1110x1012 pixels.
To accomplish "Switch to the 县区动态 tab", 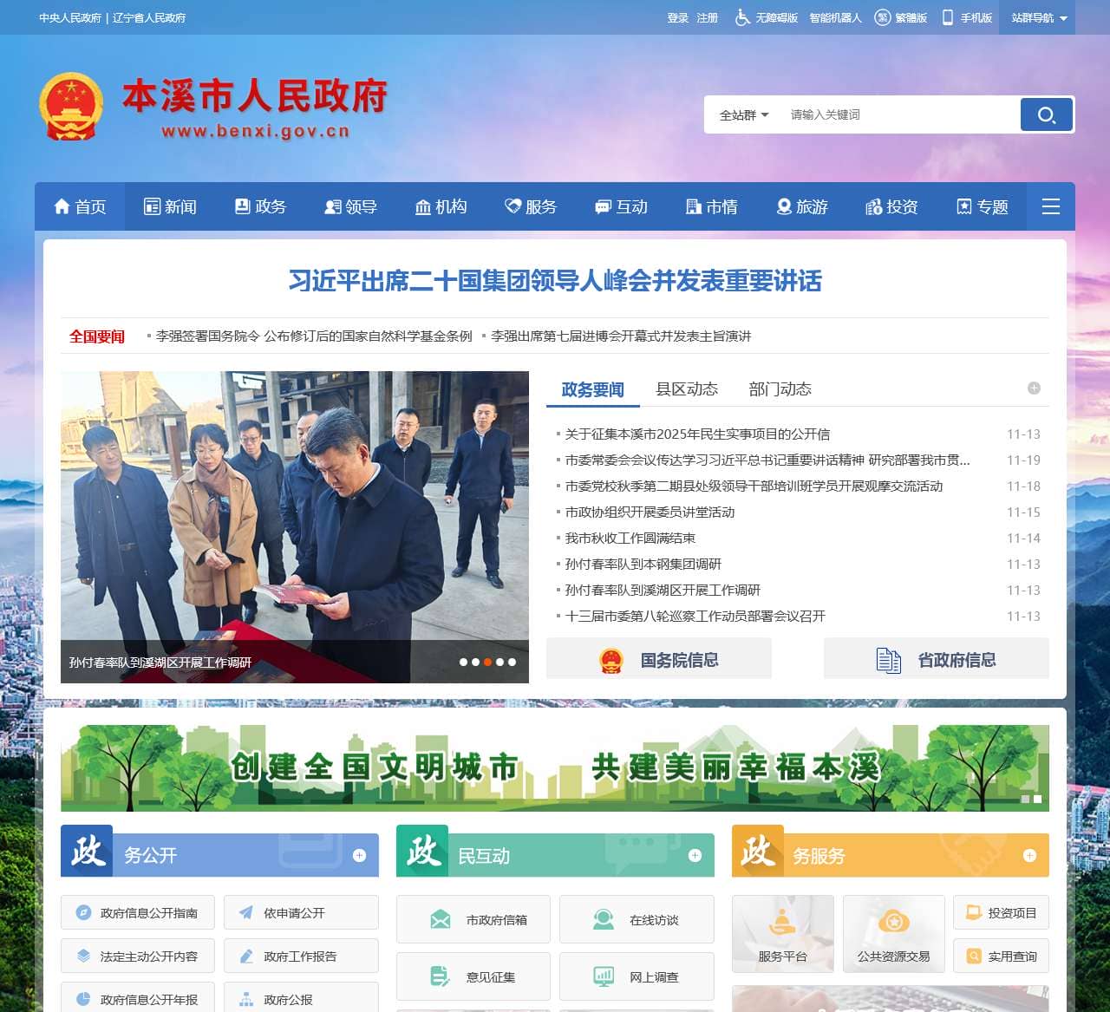I will point(687,388).
